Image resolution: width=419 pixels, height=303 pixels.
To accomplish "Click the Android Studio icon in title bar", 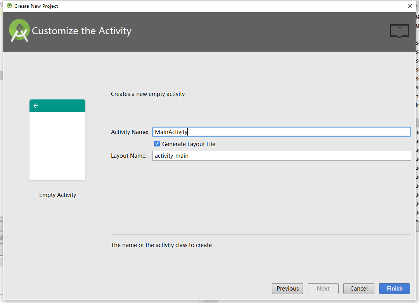I will click(9, 6).
